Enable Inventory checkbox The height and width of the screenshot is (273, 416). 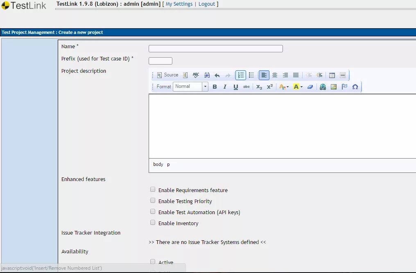153,222
